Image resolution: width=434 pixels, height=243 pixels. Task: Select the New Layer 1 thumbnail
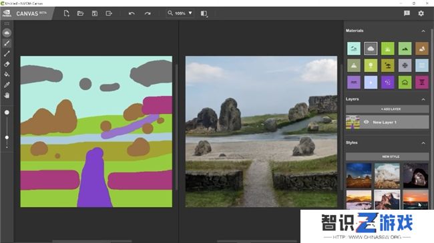pos(353,122)
